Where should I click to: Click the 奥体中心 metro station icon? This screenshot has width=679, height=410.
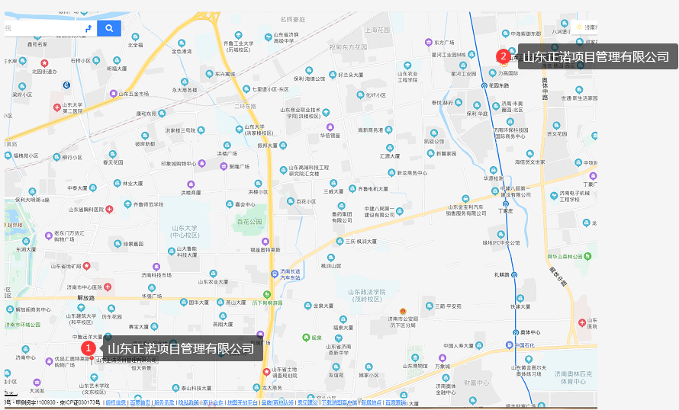(516, 332)
